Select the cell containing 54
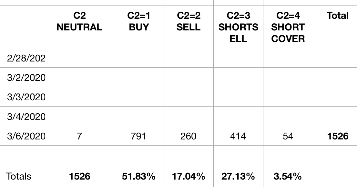 (288, 136)
